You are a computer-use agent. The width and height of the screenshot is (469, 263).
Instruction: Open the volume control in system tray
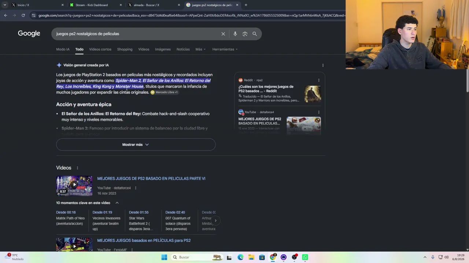446,257
